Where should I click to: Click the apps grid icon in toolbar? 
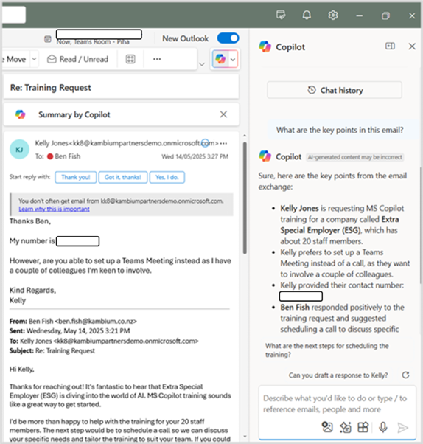(x=130, y=59)
